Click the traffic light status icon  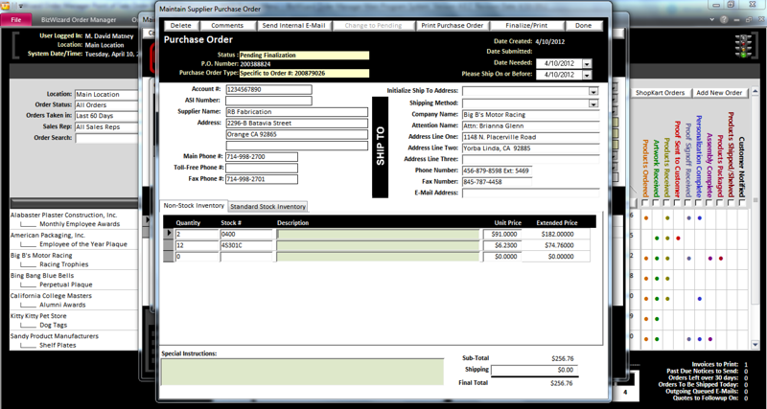[x=743, y=47]
